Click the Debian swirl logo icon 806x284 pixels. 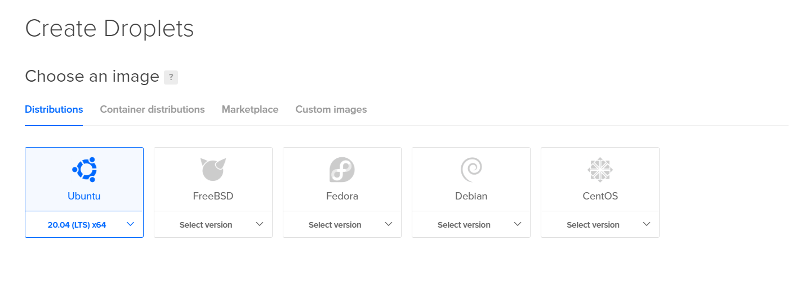click(x=471, y=170)
